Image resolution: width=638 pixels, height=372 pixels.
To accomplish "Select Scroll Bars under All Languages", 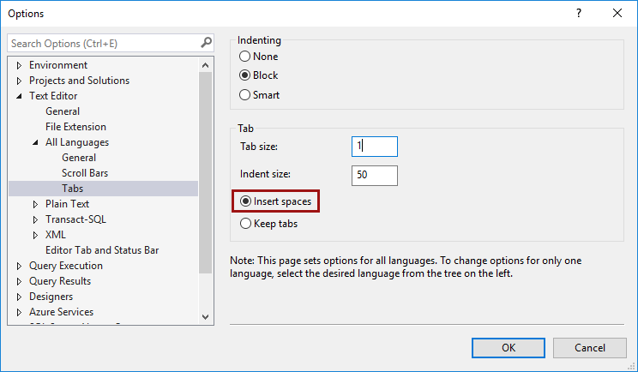I will [x=85, y=173].
